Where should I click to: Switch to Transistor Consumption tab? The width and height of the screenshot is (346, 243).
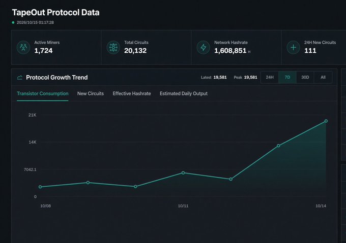43,93
